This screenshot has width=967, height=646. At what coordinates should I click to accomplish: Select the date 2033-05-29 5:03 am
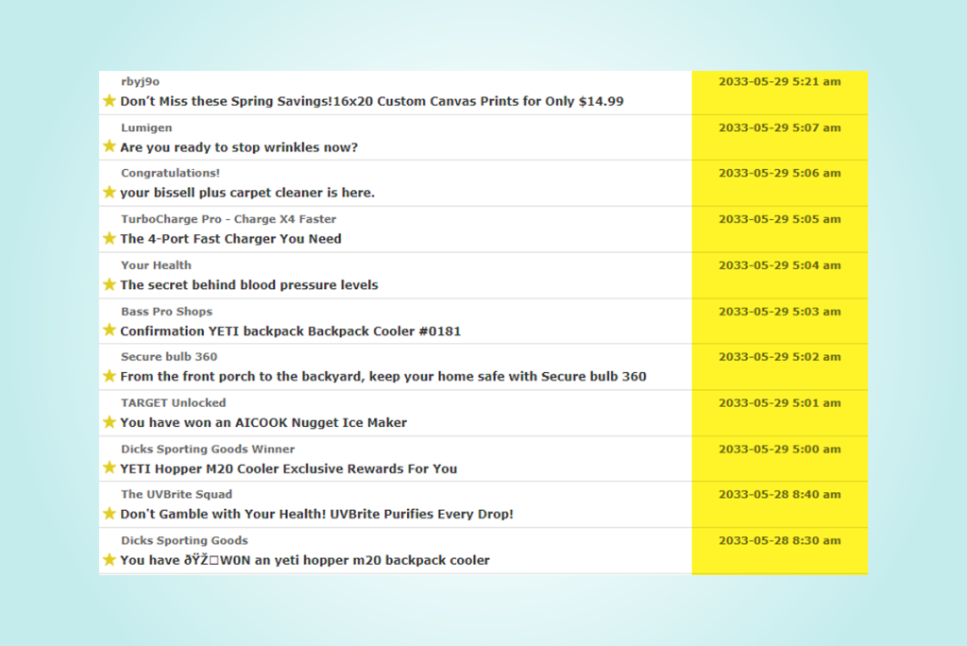pos(779,312)
